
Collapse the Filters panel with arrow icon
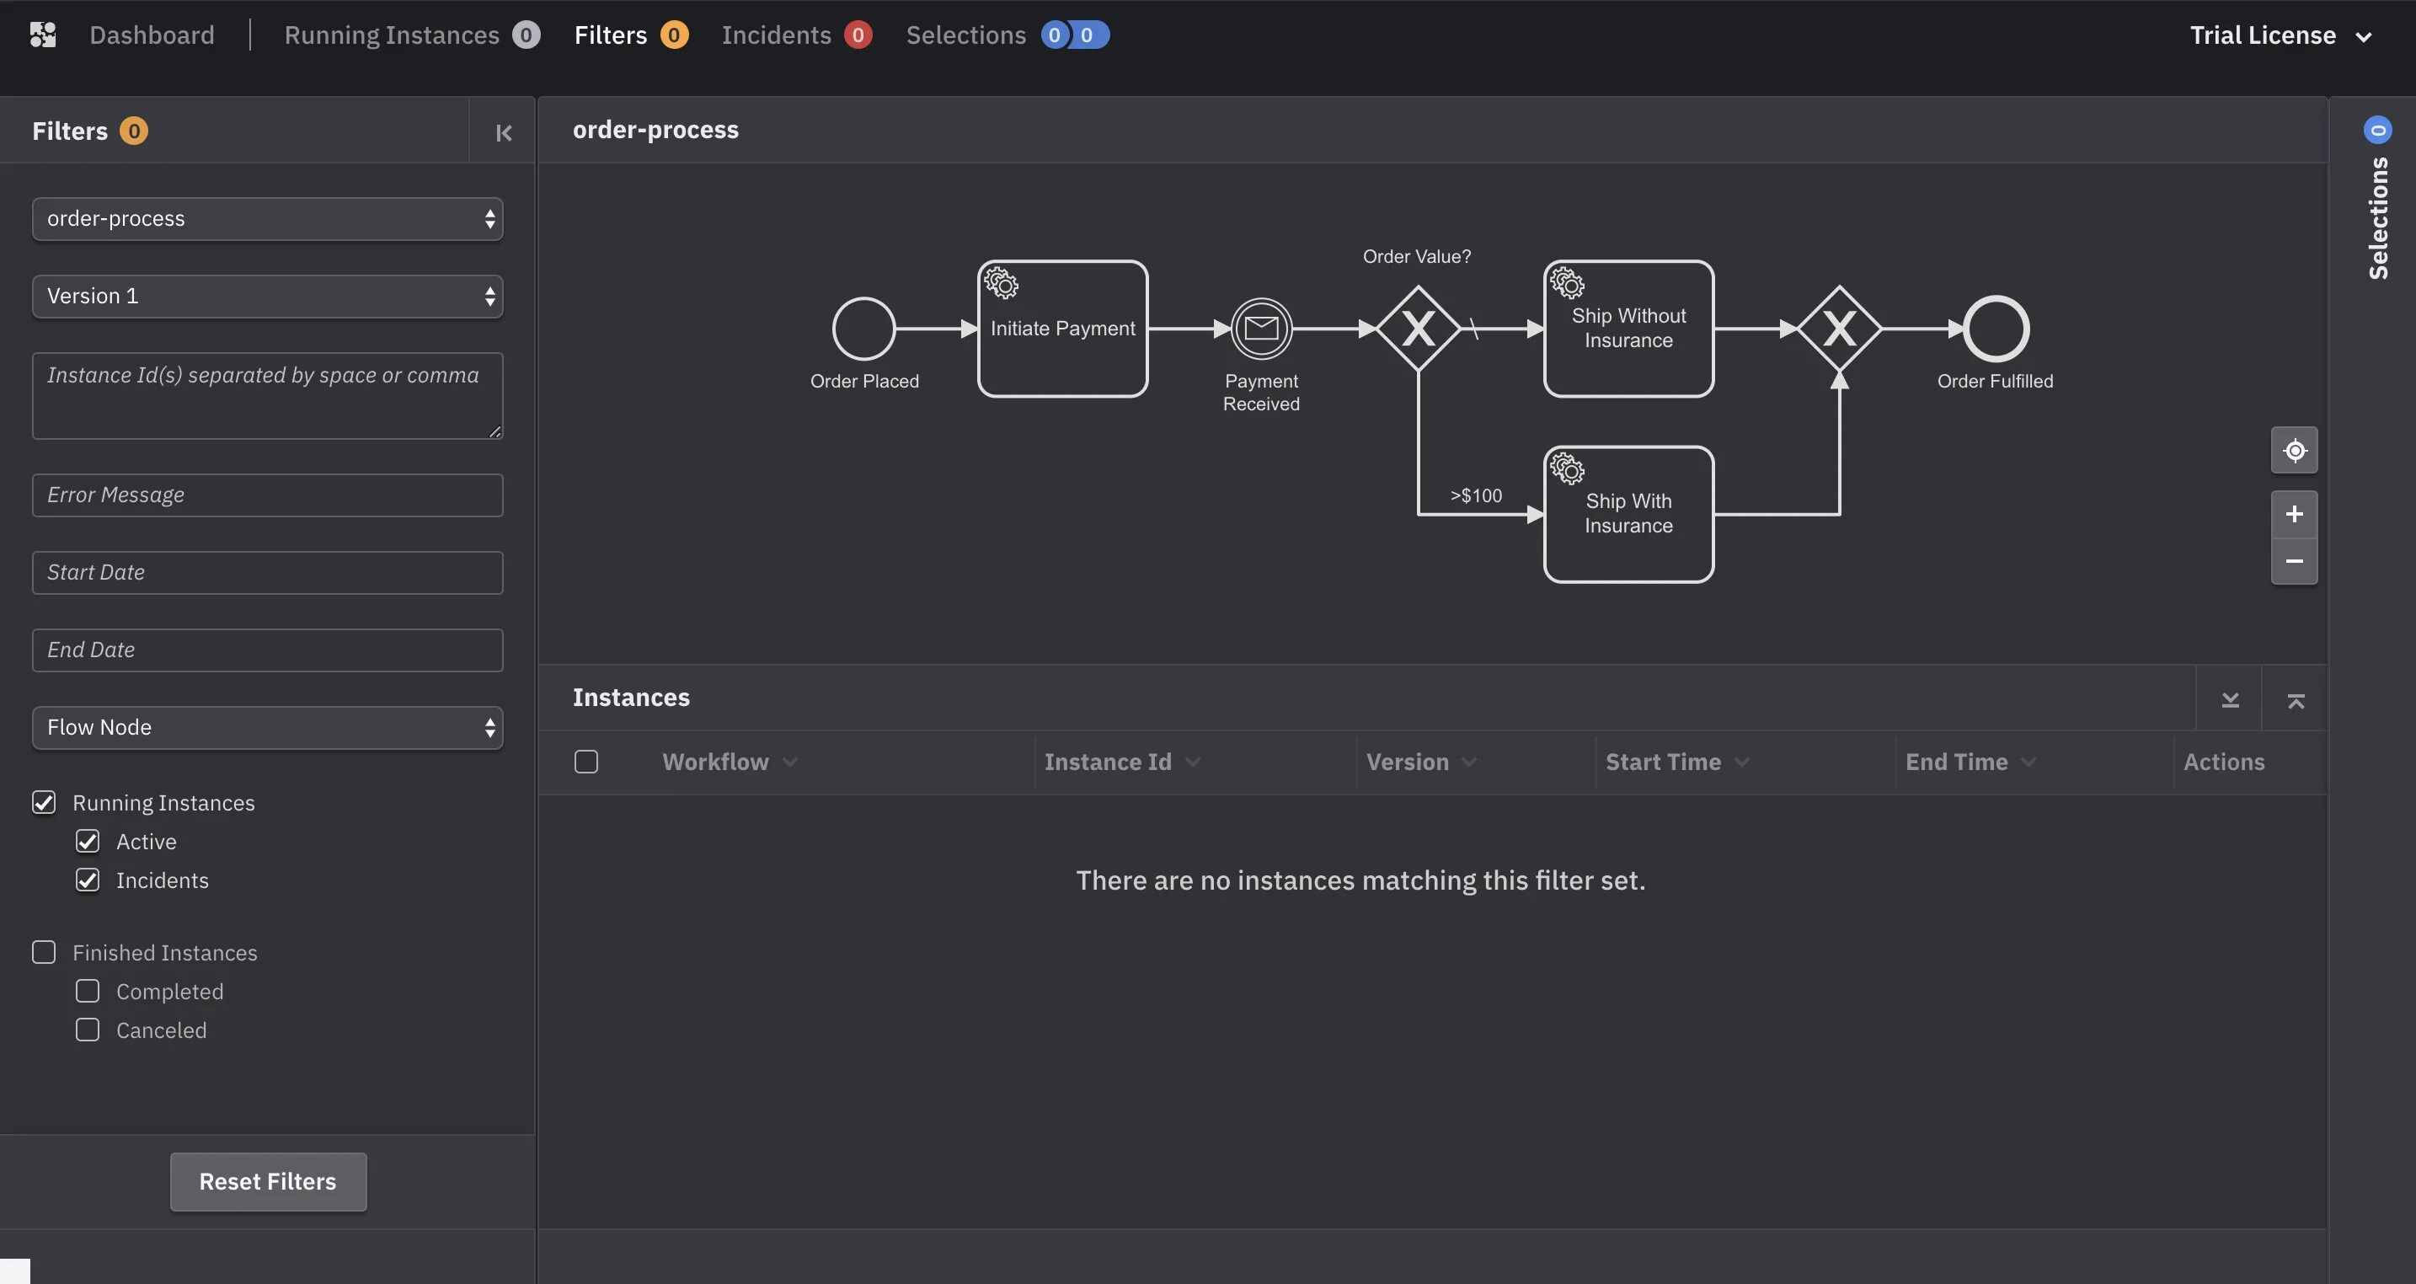[504, 132]
